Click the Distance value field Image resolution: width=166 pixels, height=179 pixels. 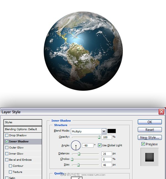(x=107, y=154)
